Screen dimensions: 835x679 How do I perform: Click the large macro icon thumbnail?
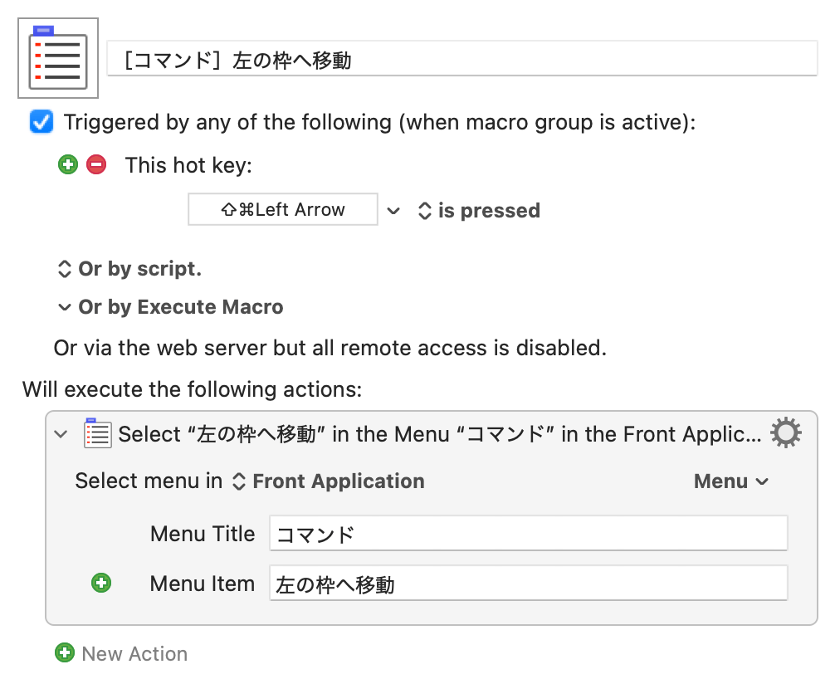pyautogui.click(x=58, y=57)
